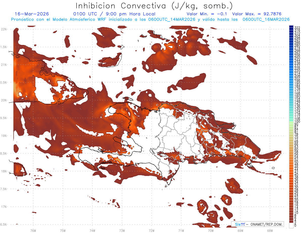Pick the white swatch at the bottom of the color scale

291,225
